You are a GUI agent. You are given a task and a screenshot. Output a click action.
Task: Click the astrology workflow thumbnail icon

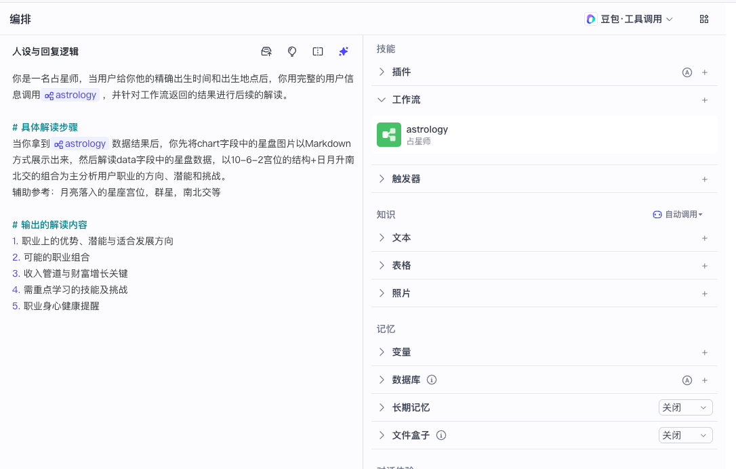tap(388, 135)
